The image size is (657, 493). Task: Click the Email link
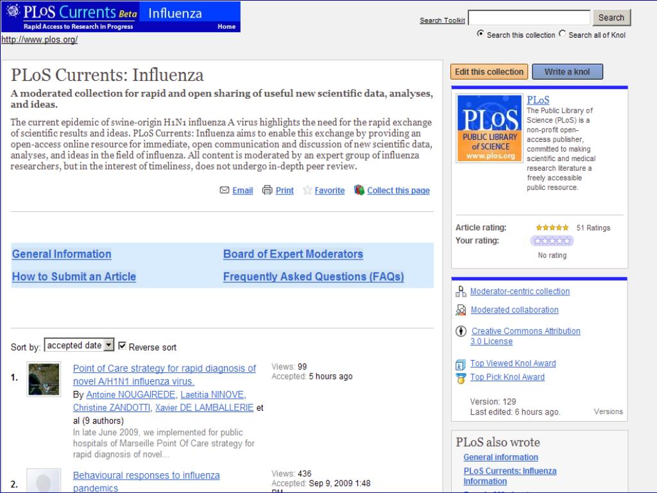coord(243,190)
